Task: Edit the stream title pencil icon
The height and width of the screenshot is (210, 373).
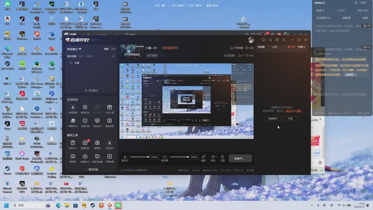Action: [162, 56]
